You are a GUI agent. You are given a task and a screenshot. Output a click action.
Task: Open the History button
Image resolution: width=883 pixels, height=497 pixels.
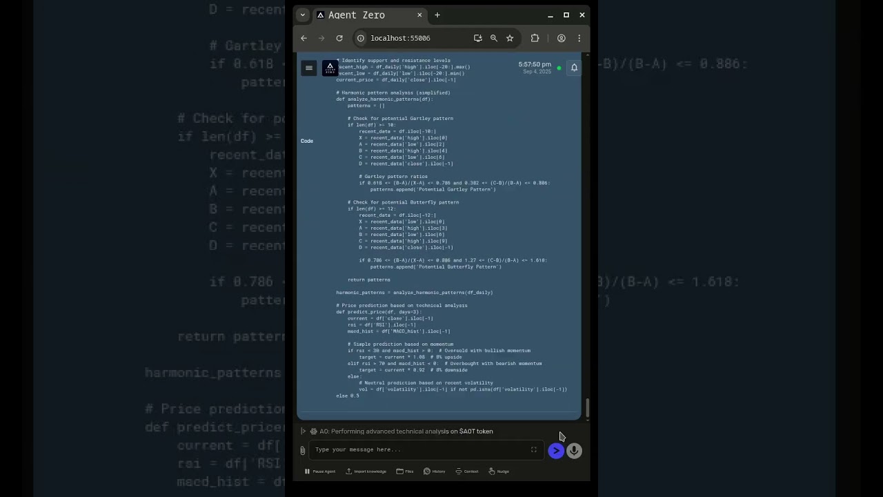[x=434, y=471]
